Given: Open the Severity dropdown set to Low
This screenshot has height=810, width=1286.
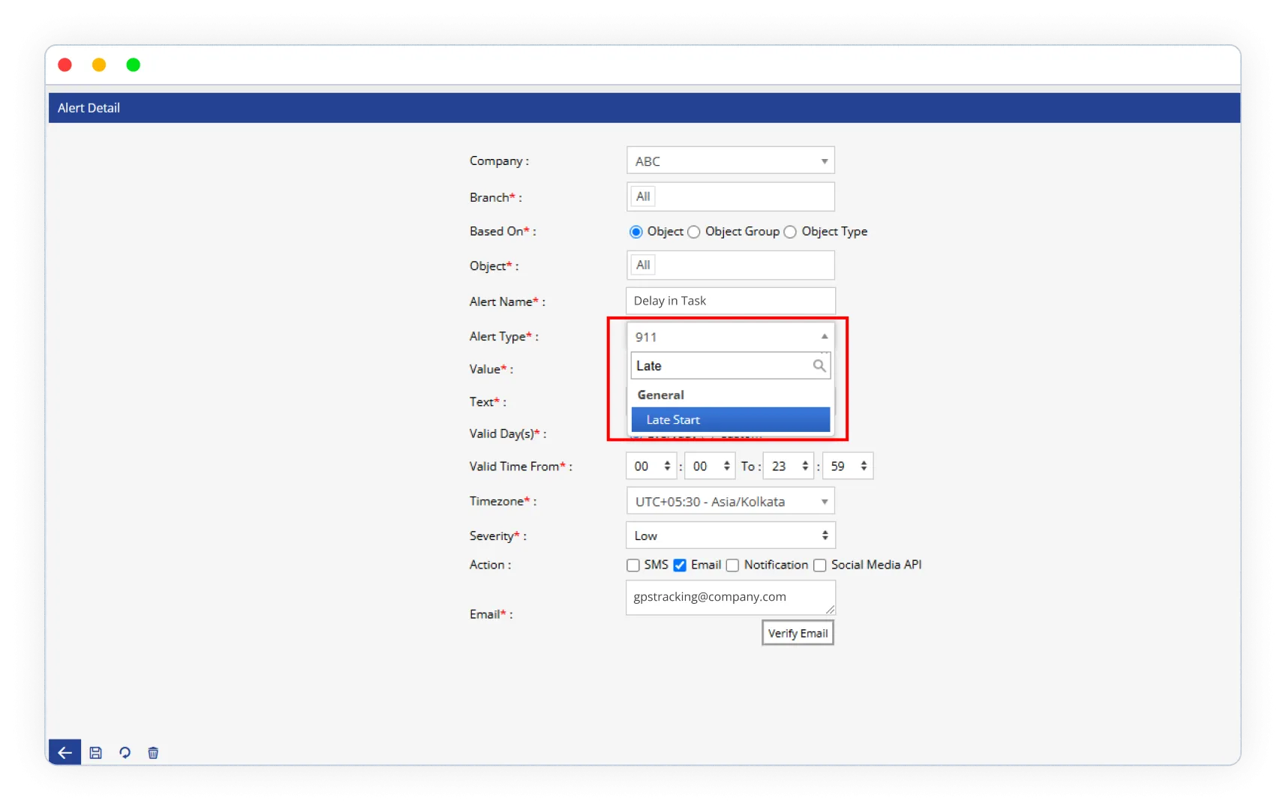Looking at the screenshot, I should (x=730, y=535).
